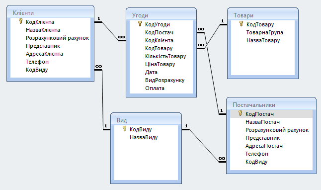Select field НазваПостач
Image resolution: width=321 pixels, height=190 pixels.
click(262, 122)
